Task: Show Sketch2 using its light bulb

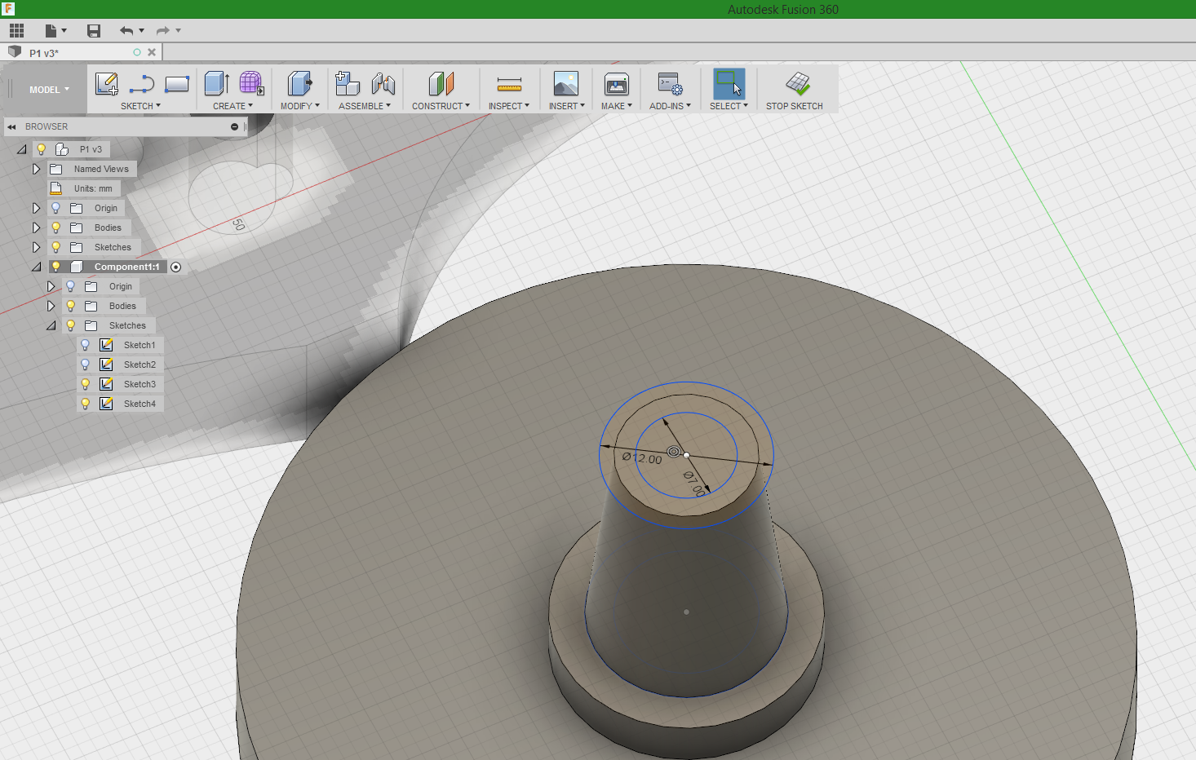Action: pos(85,365)
